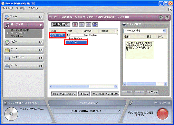
Task: Click the red burn button
Action: click(163, 114)
